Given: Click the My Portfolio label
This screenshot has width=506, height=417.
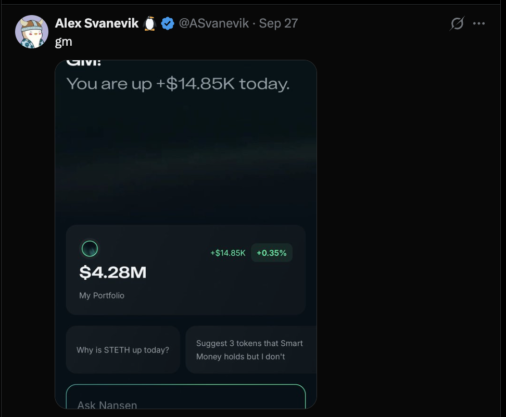Looking at the screenshot, I should point(102,295).
